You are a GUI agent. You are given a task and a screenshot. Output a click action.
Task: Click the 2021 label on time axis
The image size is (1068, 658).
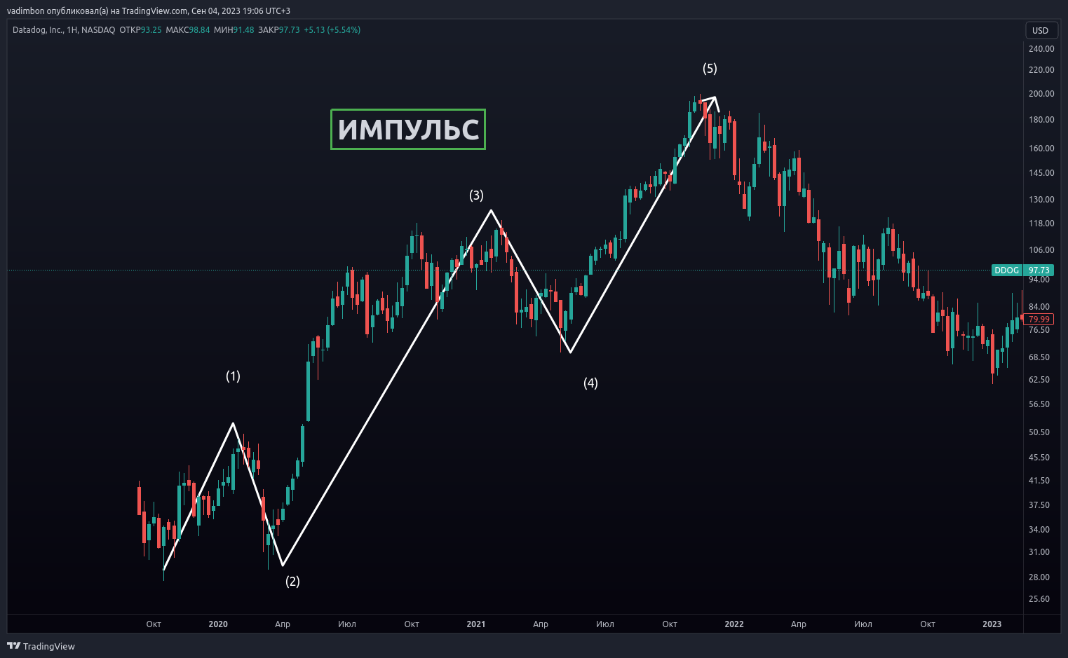pos(476,624)
